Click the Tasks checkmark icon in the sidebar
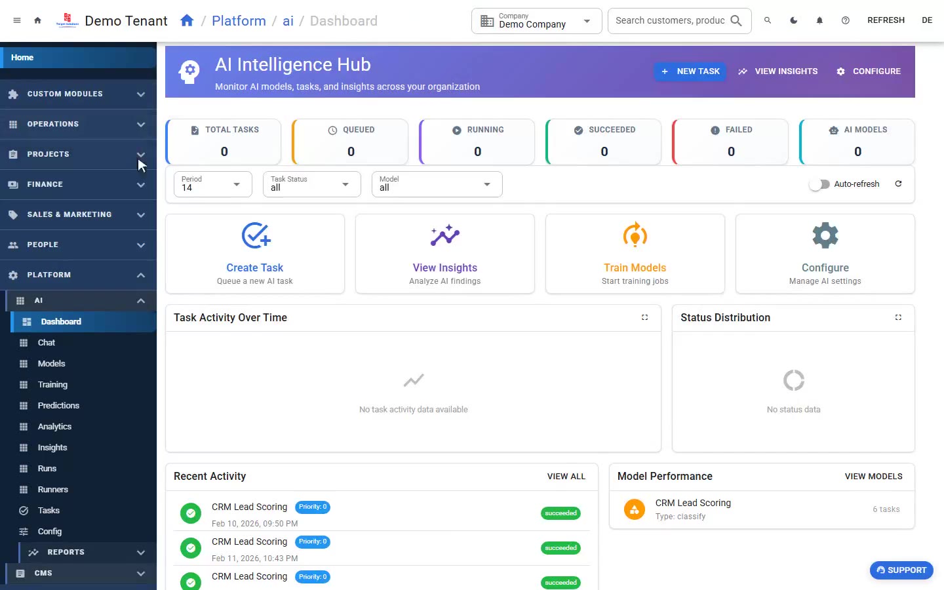Screen dimensions: 944x590 [x=24, y=511]
